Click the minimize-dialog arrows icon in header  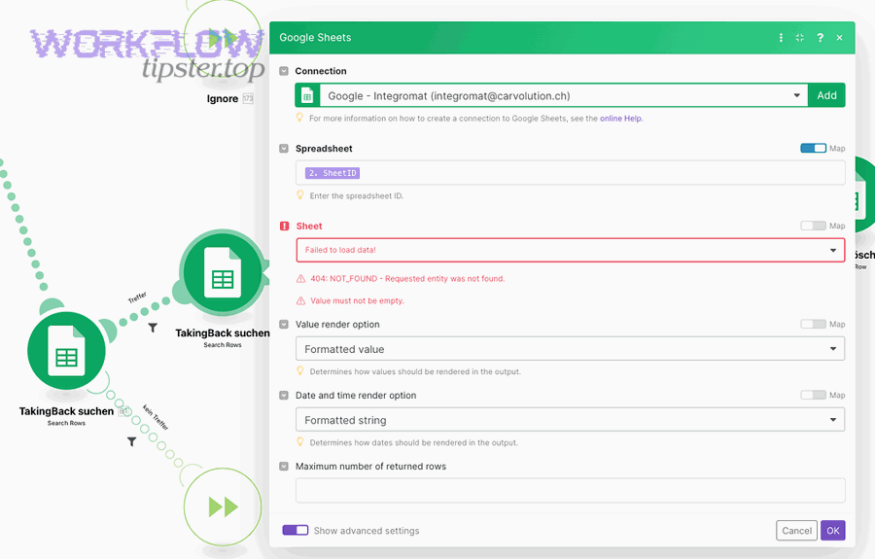pos(800,37)
